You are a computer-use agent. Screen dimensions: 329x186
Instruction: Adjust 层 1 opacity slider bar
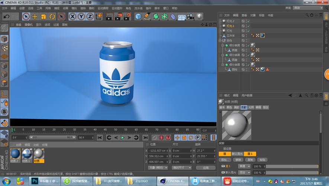click(x=292, y=167)
